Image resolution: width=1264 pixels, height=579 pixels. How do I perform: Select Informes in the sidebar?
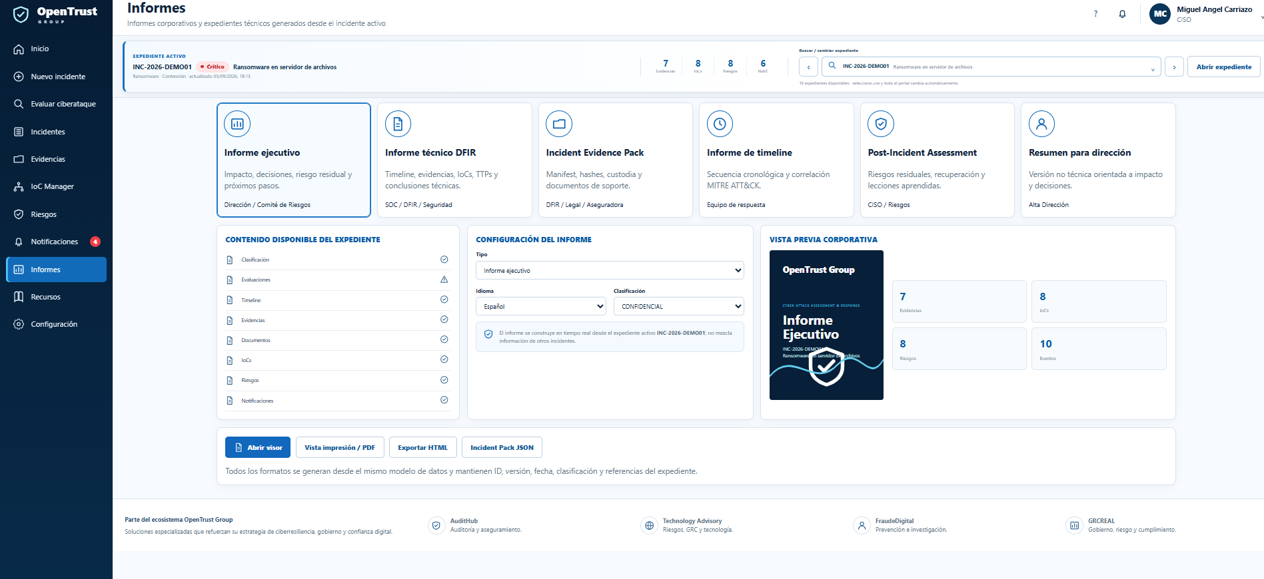pos(56,270)
